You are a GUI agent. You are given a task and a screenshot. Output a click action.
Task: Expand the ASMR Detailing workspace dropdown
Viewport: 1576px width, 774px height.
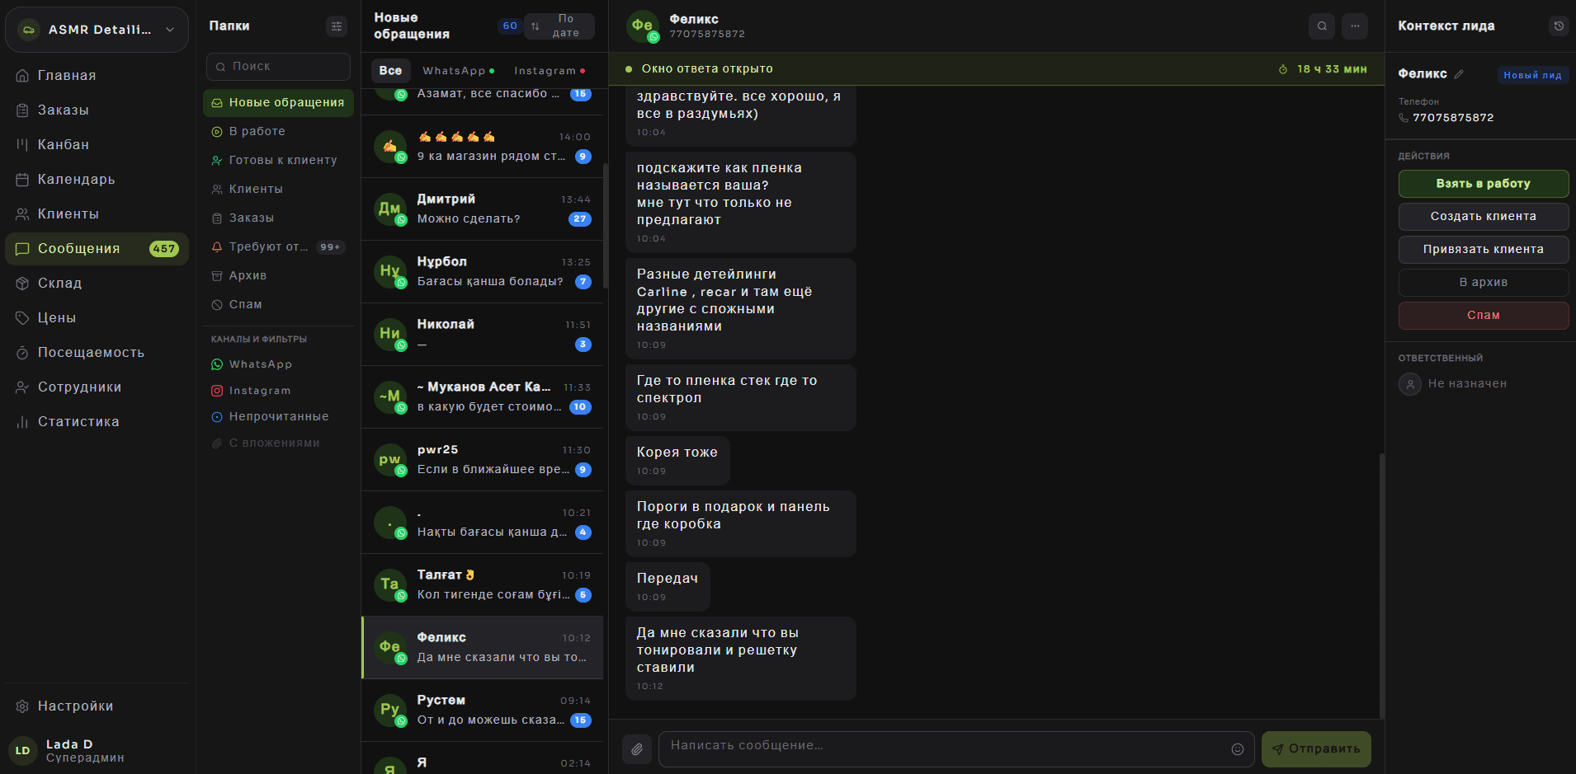(x=97, y=30)
